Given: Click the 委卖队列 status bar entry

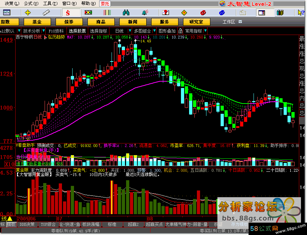Looking at the screenshot, I should click(x=75, y=231).
